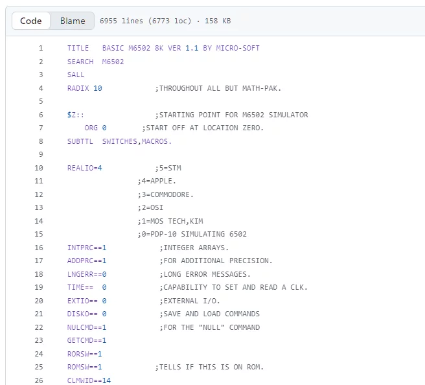Click 'RORSW==1' on line 24
This screenshot has width=425, height=385.
[85, 354]
